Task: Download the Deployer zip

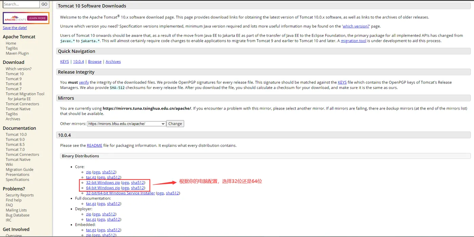Action: 88,214
